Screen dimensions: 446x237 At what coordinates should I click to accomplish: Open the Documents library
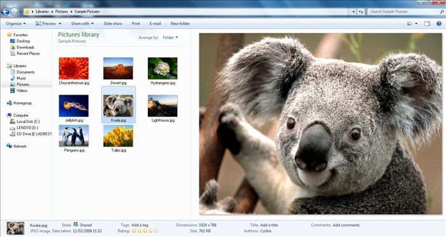[x=22, y=72]
